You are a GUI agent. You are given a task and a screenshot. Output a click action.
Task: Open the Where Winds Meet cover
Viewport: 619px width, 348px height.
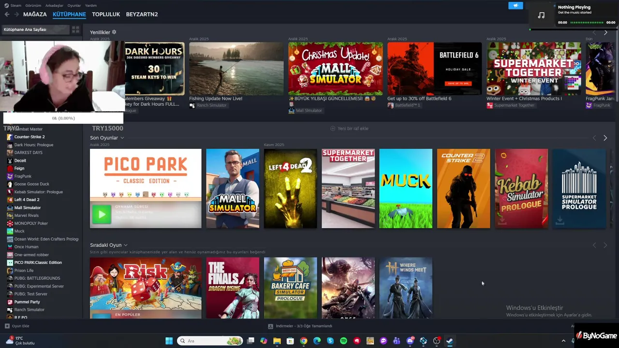click(406, 288)
